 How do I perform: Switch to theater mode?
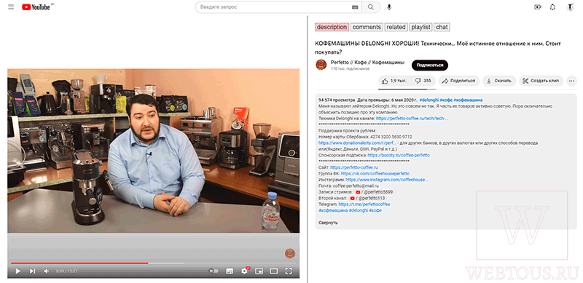click(274, 271)
